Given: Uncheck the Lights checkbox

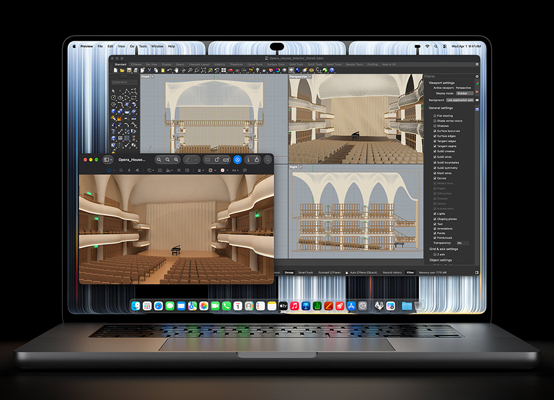Looking at the screenshot, I should click(435, 214).
